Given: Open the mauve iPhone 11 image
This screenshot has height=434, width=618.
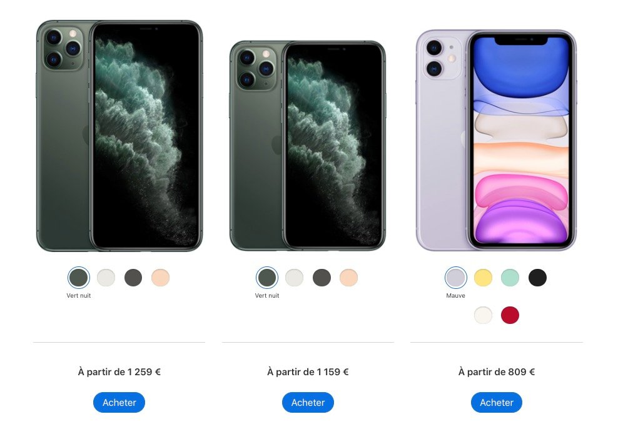Looking at the screenshot, I should [x=496, y=140].
